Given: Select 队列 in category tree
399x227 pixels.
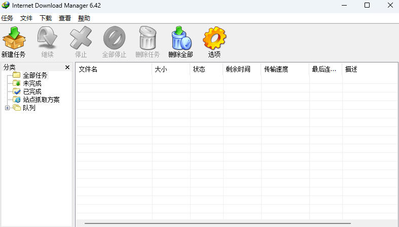Looking at the screenshot, I should point(29,108).
